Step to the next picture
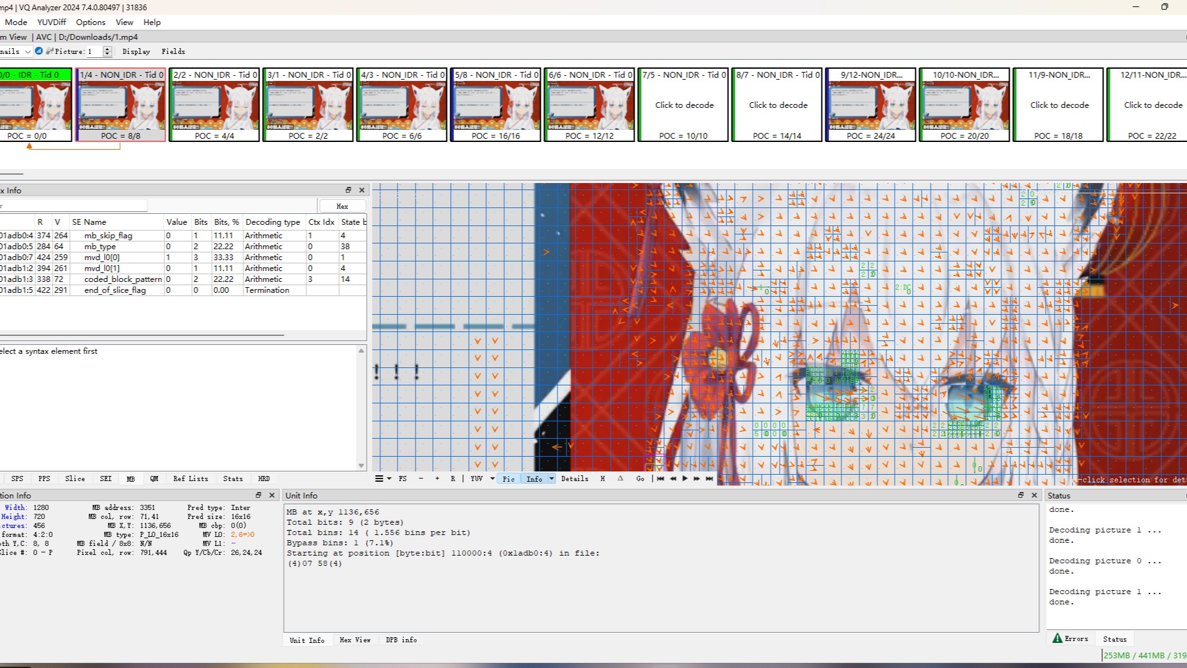1187x668 pixels. pyautogui.click(x=697, y=479)
